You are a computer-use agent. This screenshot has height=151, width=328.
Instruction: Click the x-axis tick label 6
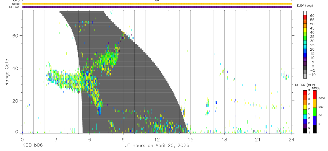point(89,139)
